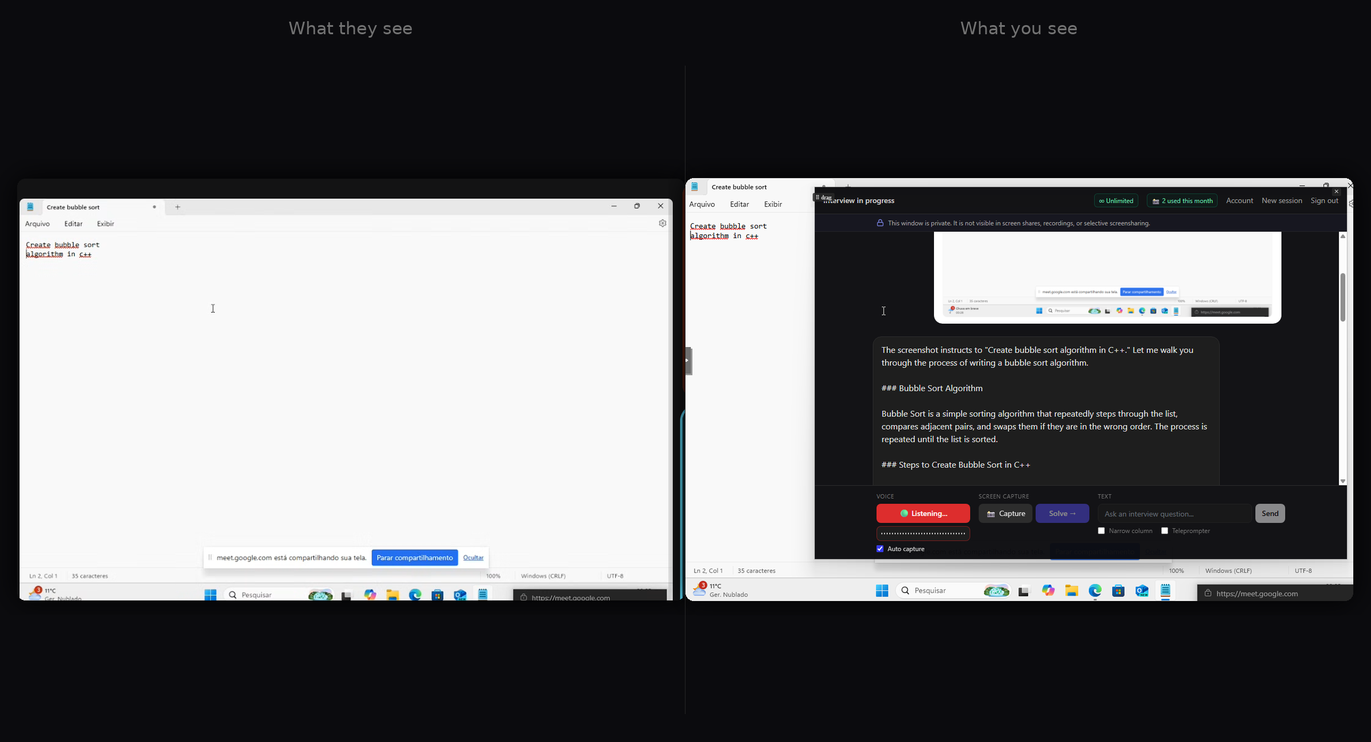Open the Exibir menu in the left Notepad
The image size is (1371, 742).
click(x=106, y=224)
